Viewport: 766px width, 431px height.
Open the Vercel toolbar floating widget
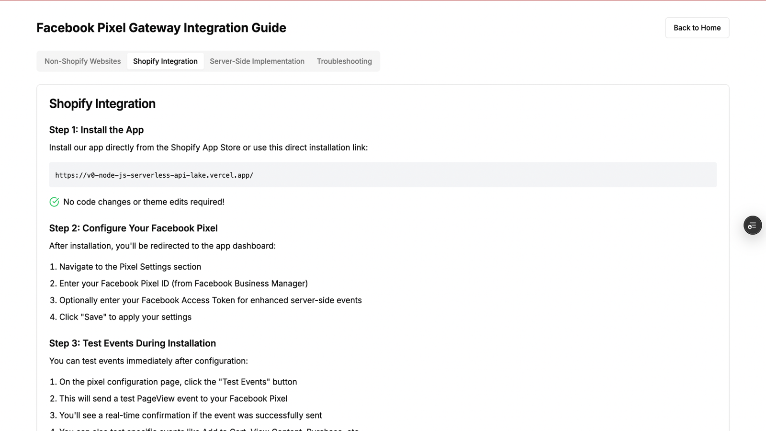coord(752,225)
